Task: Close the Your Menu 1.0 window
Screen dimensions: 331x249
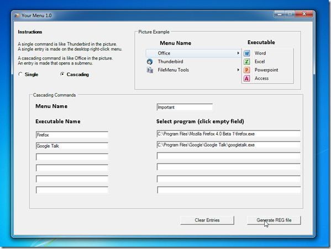Action: [304, 14]
